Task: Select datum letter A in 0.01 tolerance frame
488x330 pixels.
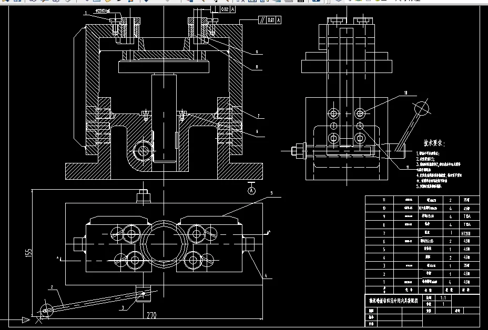Action: (x=279, y=20)
